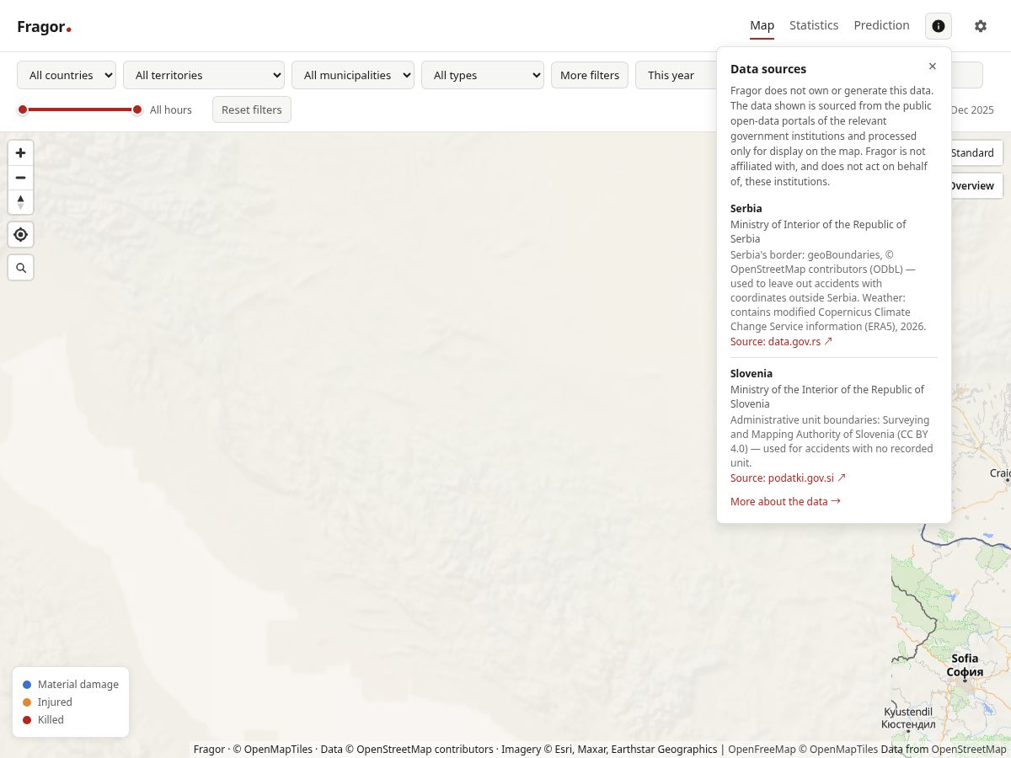Toggle the data sources info icon
The image size is (1011, 758).
click(x=939, y=26)
